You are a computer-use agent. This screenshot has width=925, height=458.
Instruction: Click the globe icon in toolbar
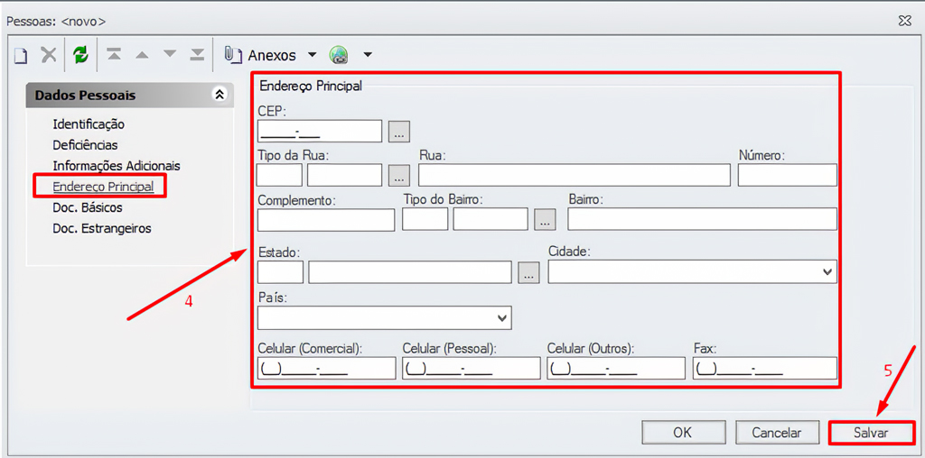339,55
